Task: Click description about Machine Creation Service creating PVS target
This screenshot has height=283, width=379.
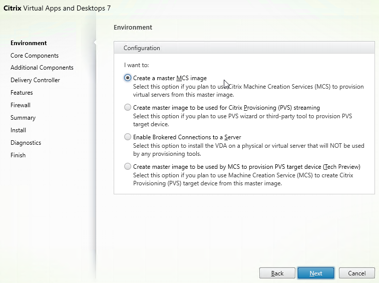Action: click(243, 179)
